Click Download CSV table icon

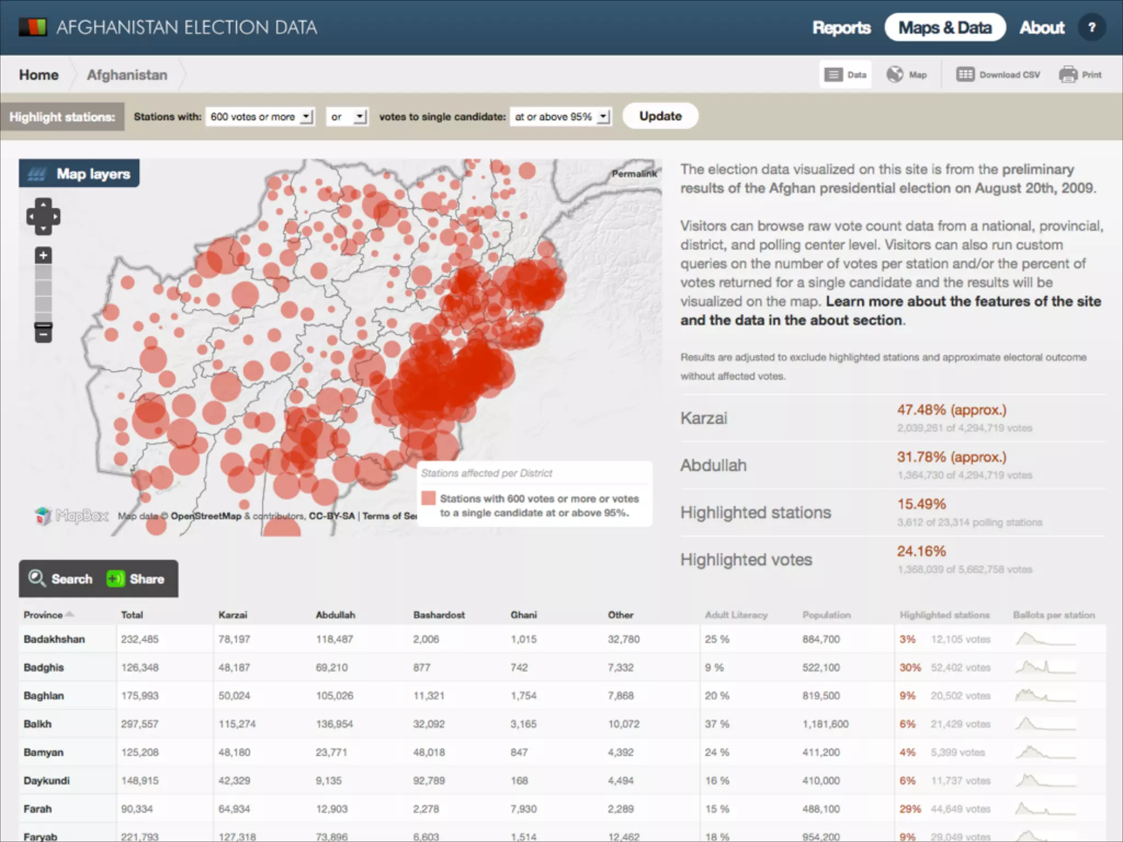click(x=965, y=75)
